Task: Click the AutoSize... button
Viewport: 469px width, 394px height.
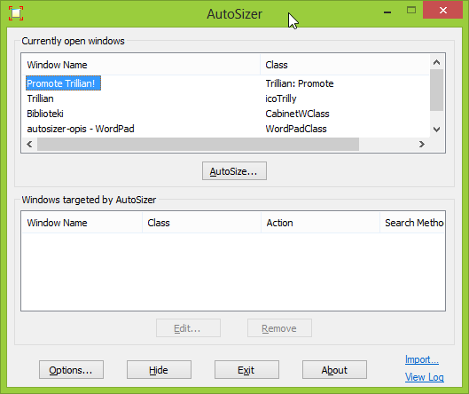Action: (x=234, y=171)
